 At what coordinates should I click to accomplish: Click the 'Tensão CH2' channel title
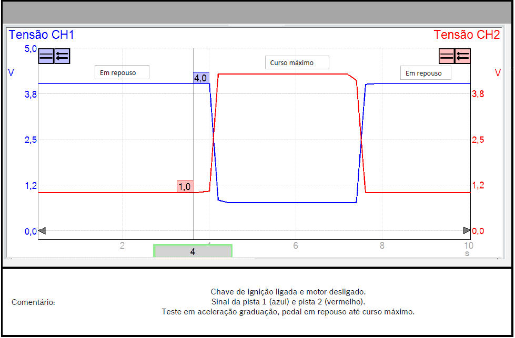click(467, 36)
